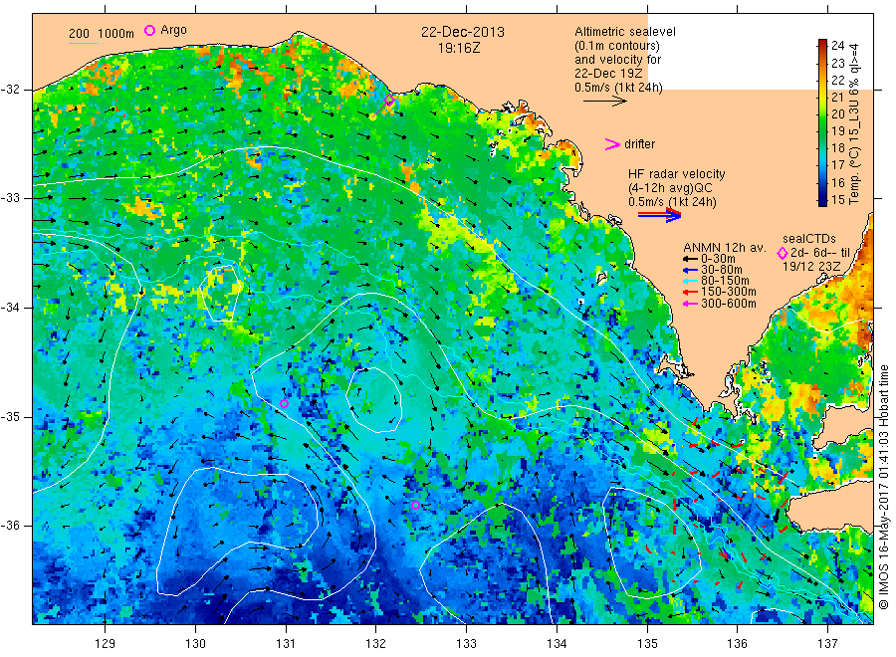Click the '19/12 23Z' text

click(x=811, y=267)
